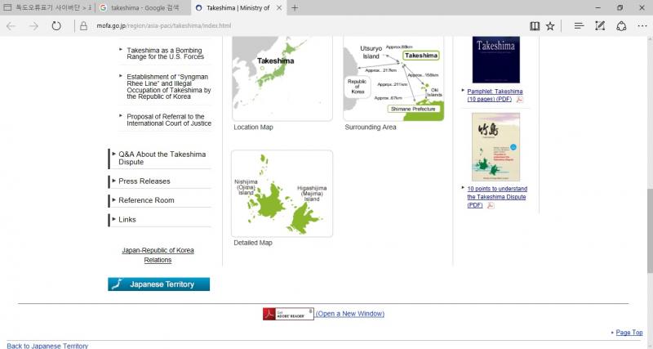Add page to favorites with star icon
This screenshot has height=349, width=653.
(551, 26)
